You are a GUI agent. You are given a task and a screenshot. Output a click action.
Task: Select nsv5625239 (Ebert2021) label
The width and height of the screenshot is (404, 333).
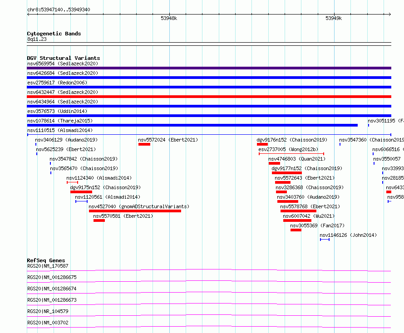(x=66, y=149)
